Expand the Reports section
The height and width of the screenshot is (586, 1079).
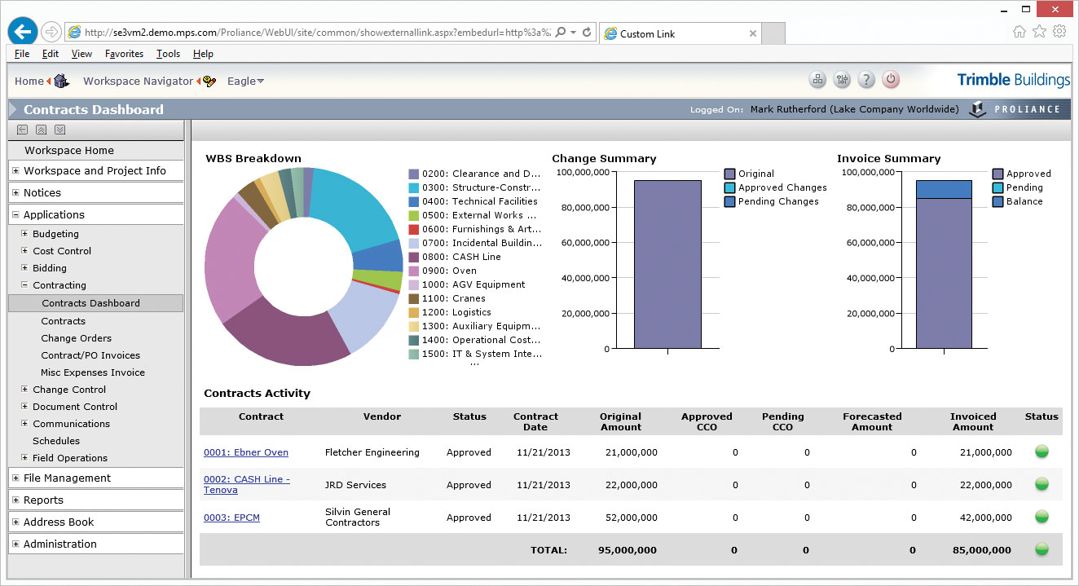click(x=15, y=500)
